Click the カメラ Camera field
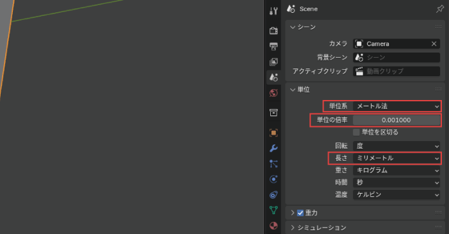449x234 pixels. click(397, 44)
